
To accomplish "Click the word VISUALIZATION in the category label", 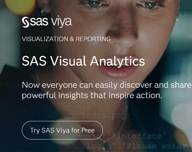I will [45, 39].
